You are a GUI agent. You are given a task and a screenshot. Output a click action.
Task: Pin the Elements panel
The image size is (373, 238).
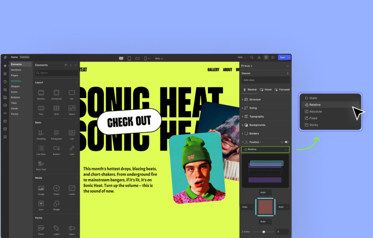[66, 65]
